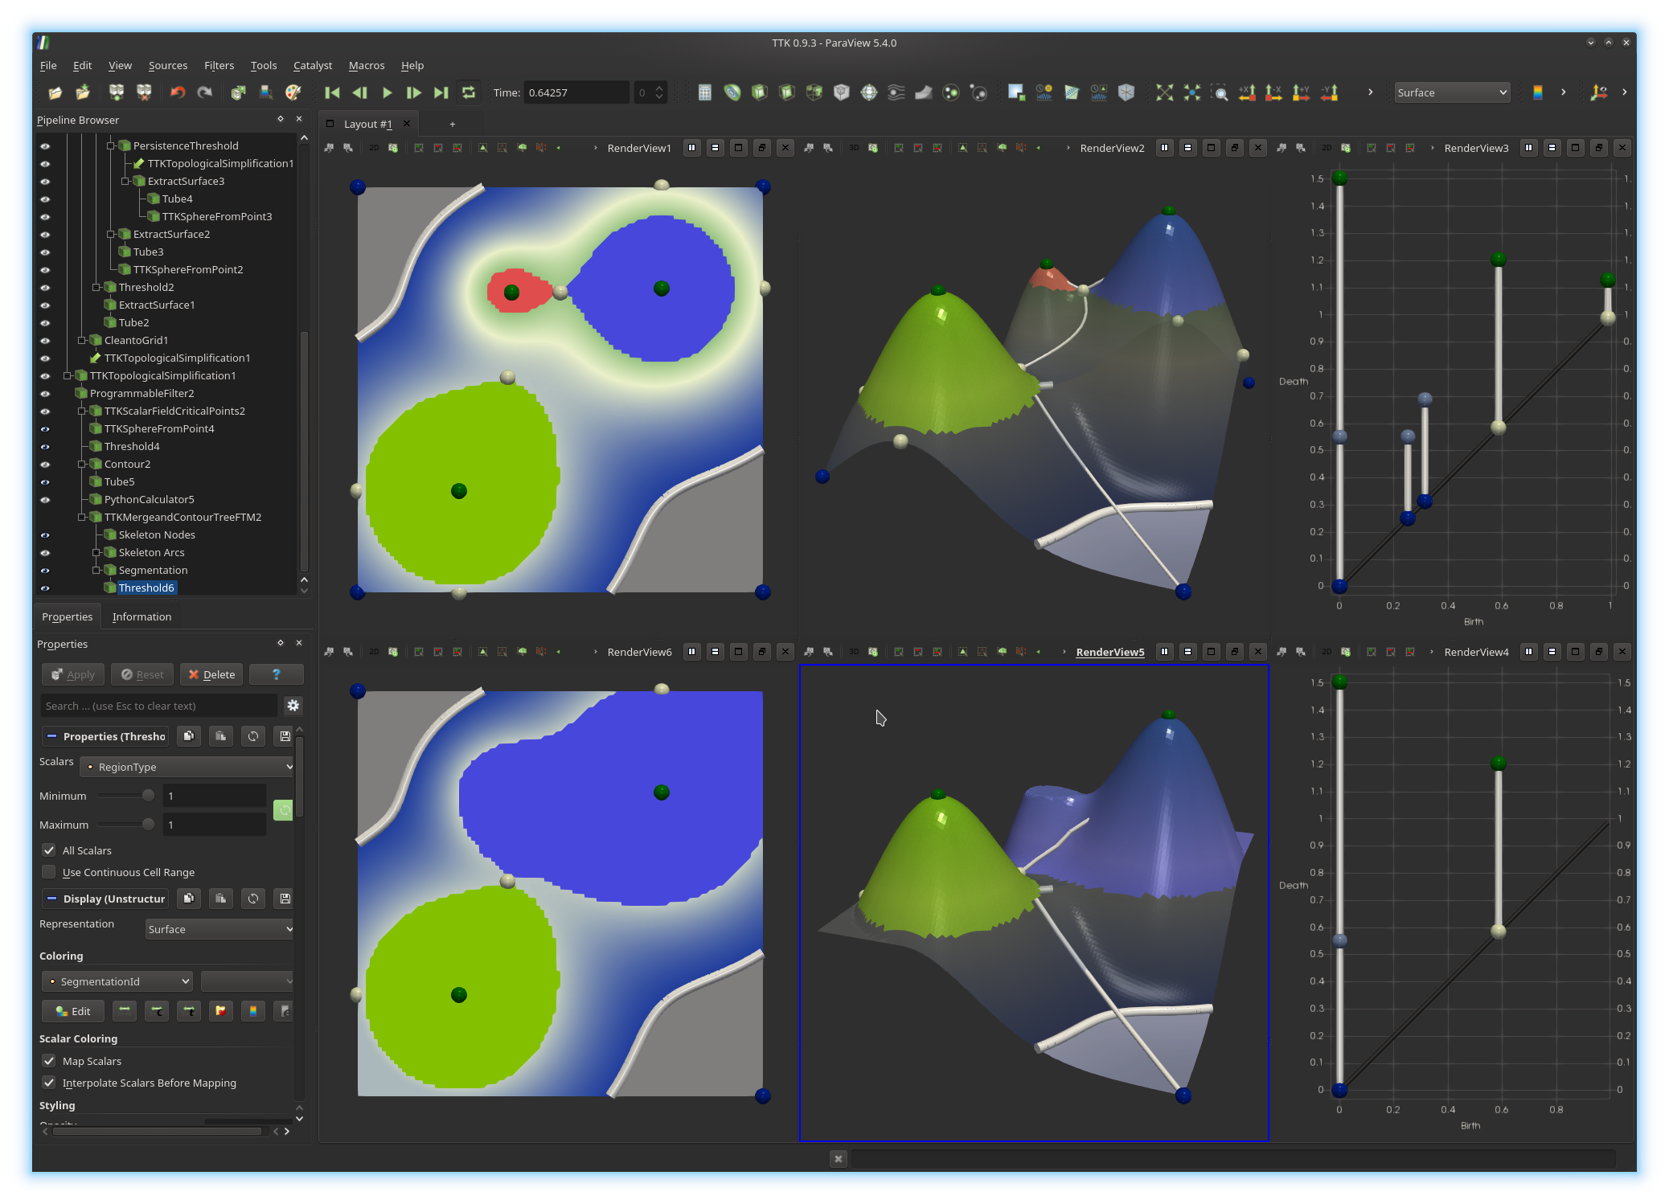Click the Zoom to Box icon
Screen dimensions: 1669x1204
1220,92
